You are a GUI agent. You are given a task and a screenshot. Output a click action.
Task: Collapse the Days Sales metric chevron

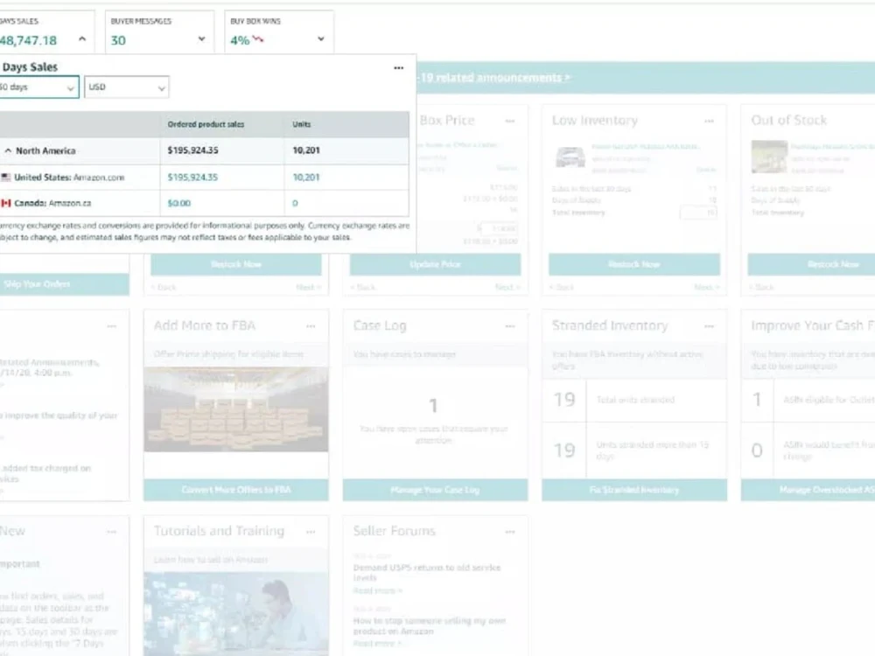[82, 38]
